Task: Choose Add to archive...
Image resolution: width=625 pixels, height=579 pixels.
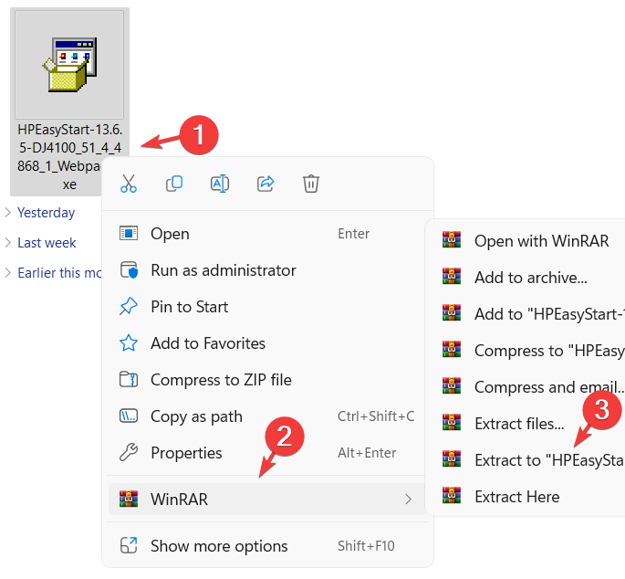Action: coord(527,278)
